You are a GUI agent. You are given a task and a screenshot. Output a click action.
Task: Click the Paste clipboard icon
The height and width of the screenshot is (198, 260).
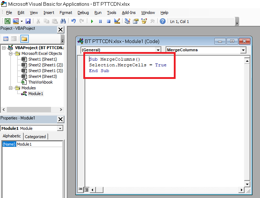(x=55, y=21)
